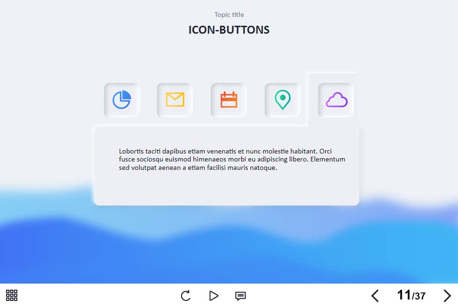This screenshot has height=307, width=458.
Task: Replay the slide with the reload icon
Action: pyautogui.click(x=185, y=296)
